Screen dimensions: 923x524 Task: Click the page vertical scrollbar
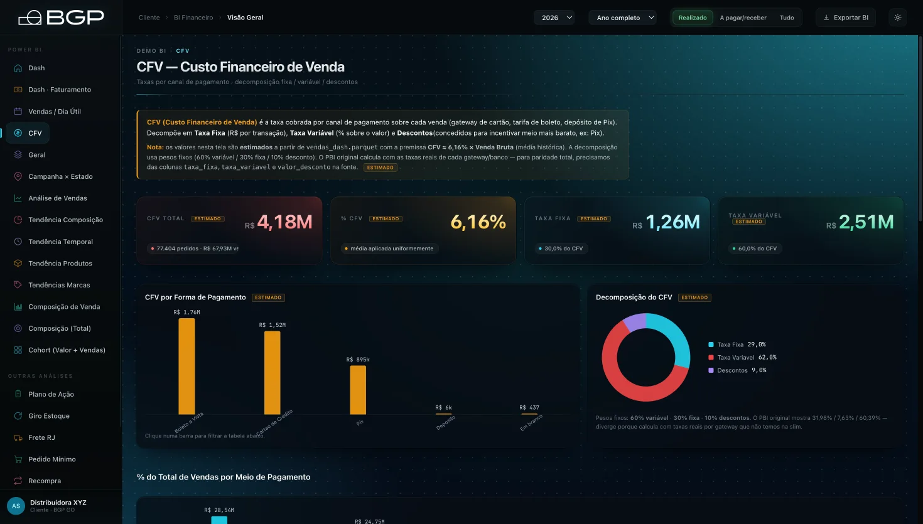(x=920, y=129)
